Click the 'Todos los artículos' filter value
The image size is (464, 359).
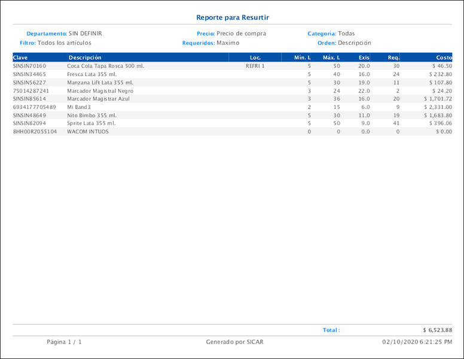pyautogui.click(x=65, y=43)
